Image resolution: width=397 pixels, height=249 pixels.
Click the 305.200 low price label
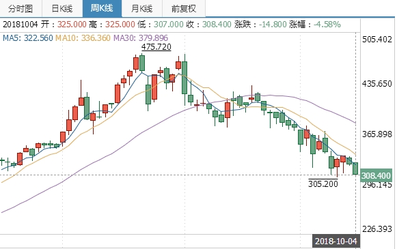pyautogui.click(x=323, y=184)
